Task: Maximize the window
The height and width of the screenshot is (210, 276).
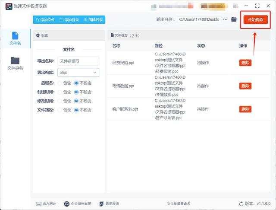Action: click(257, 6)
